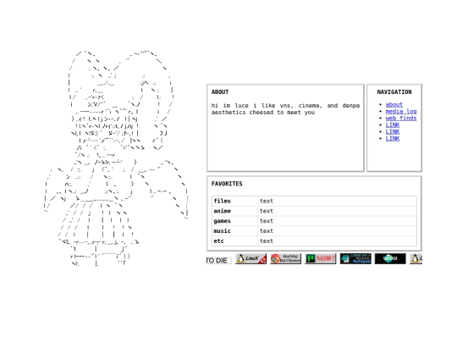Click the NAVIGATION section heading
Screen dimensions: 457x343
pos(394,91)
